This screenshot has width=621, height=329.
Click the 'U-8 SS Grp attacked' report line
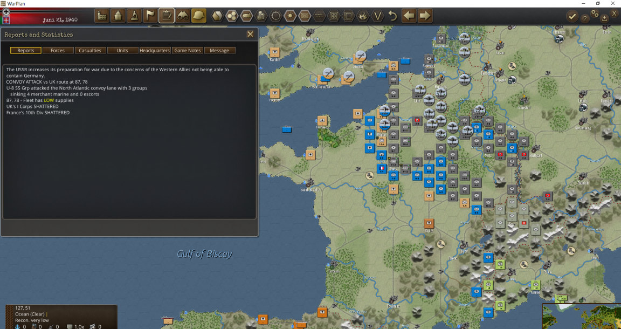tap(77, 88)
